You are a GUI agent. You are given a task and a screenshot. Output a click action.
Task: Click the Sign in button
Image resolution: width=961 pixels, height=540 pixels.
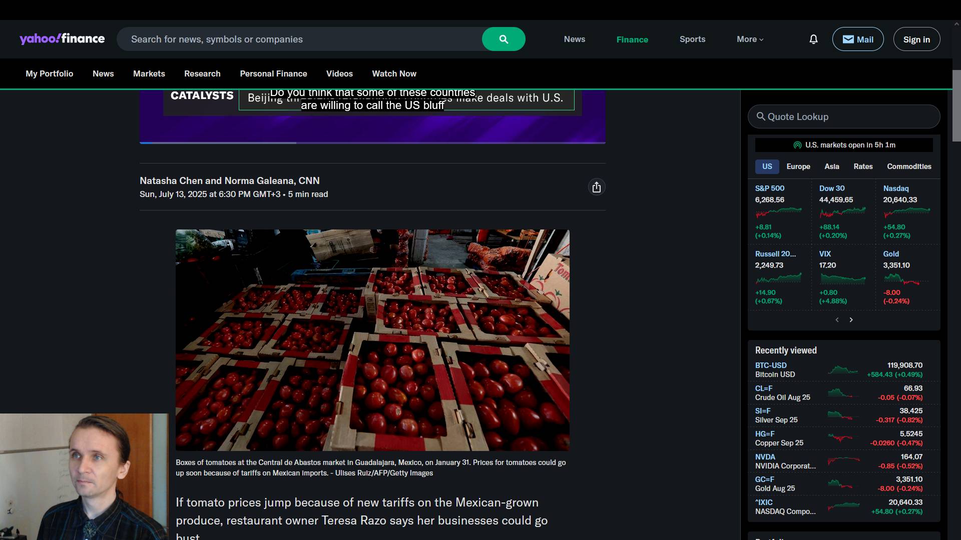pos(916,39)
